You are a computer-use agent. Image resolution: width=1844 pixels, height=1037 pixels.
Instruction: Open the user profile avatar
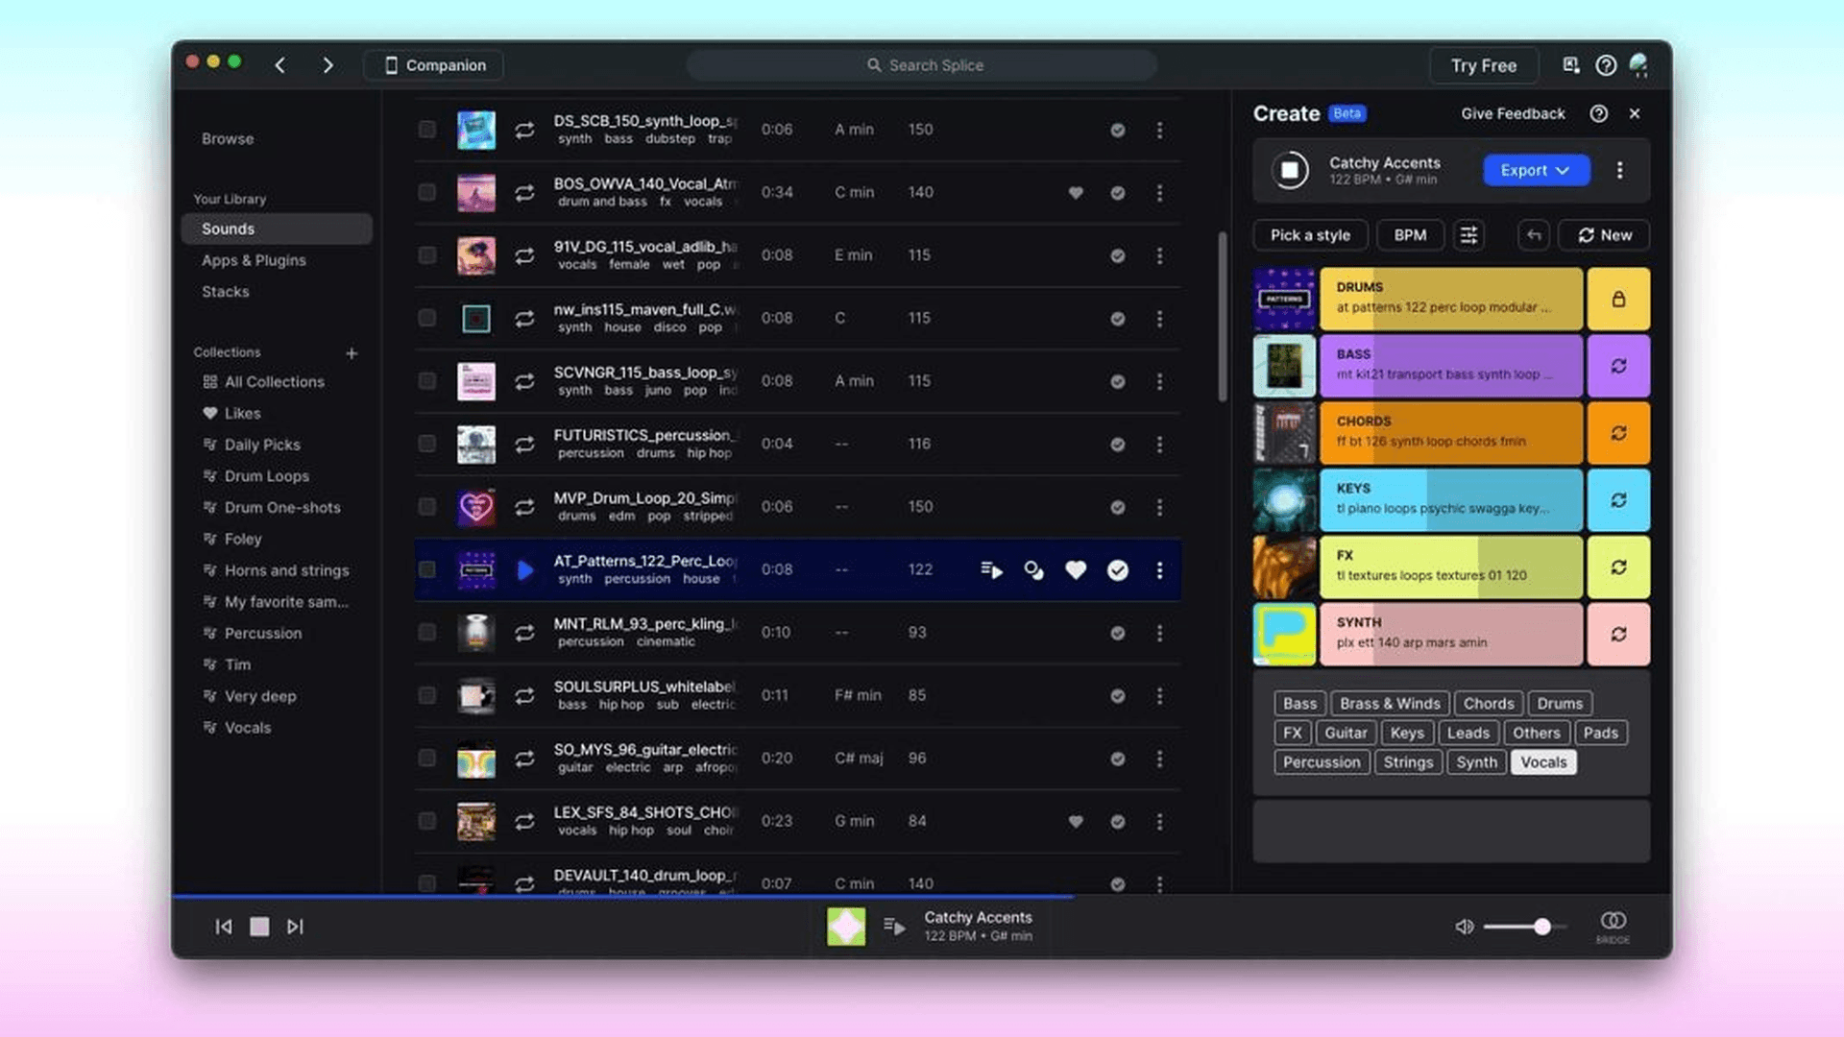tap(1639, 65)
